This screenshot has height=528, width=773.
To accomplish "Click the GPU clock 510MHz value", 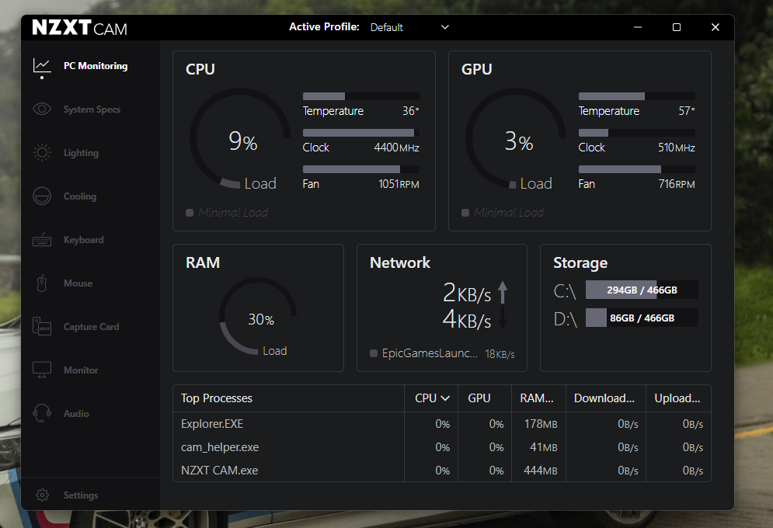I will tap(677, 148).
